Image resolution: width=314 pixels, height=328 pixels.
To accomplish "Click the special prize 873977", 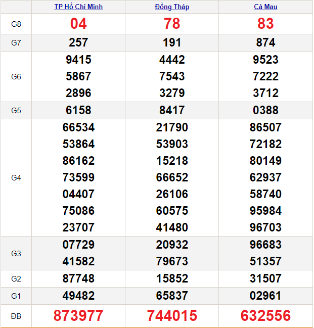I will point(78,315).
